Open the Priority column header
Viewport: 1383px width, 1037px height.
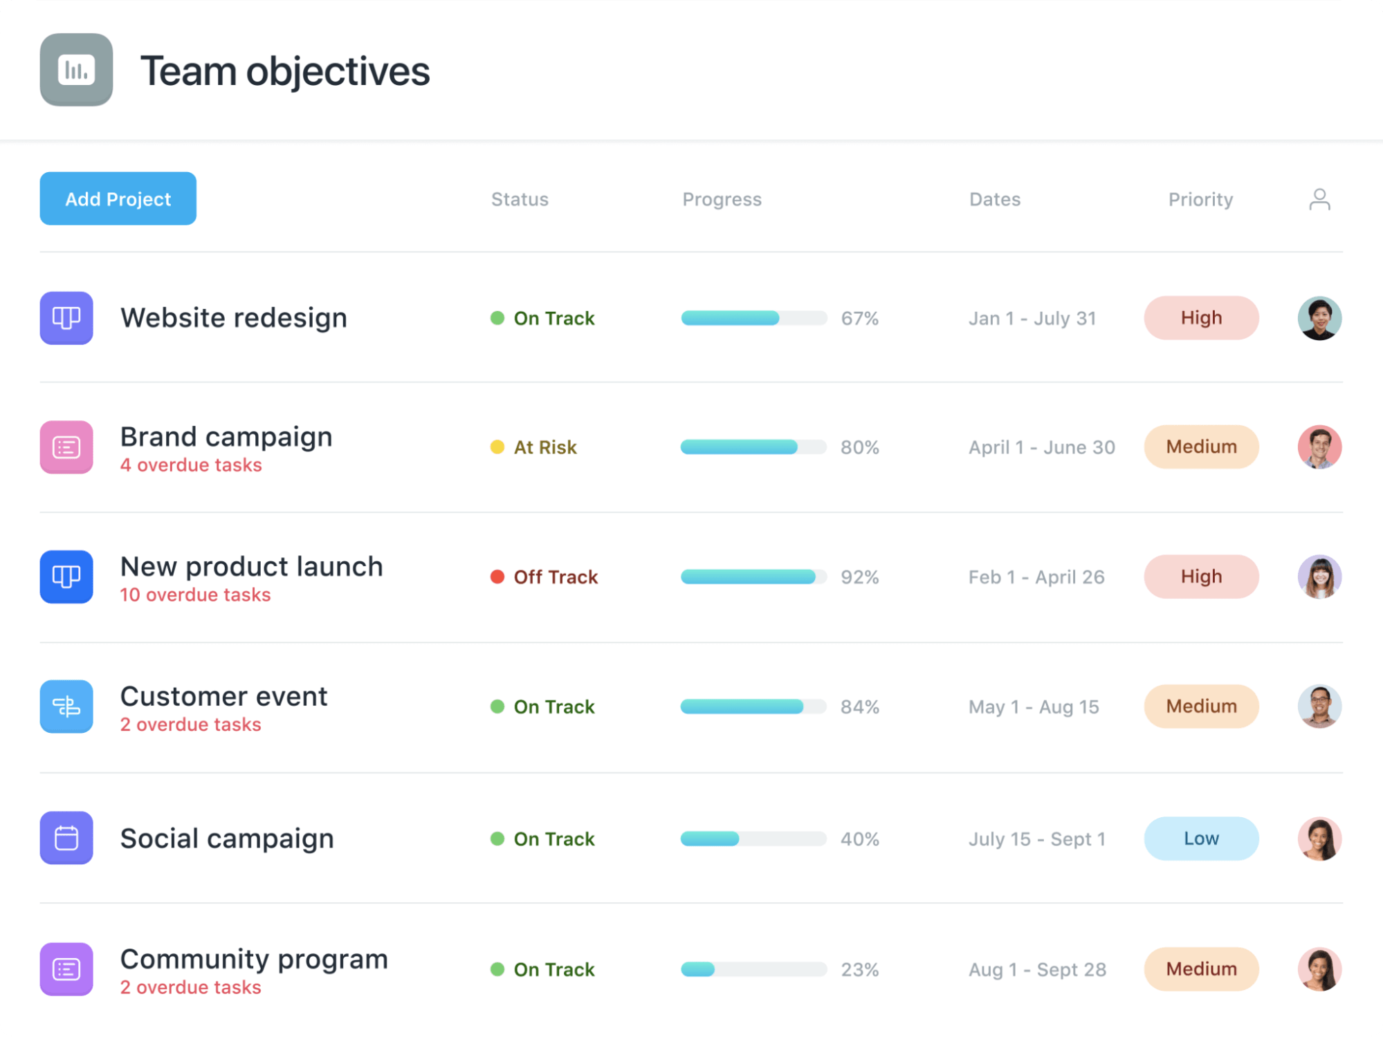pos(1200,199)
